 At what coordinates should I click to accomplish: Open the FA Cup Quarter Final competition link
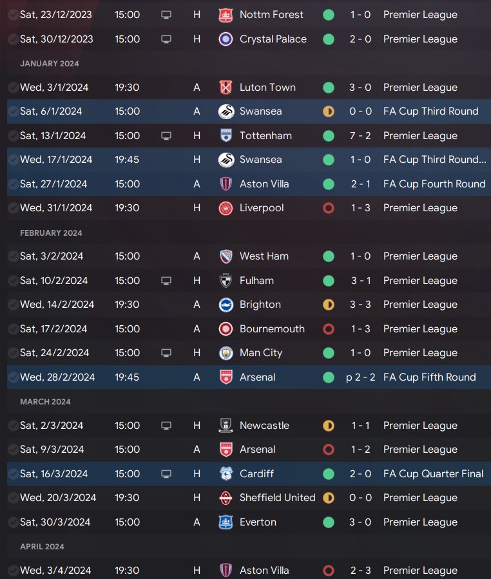pyautogui.click(x=433, y=474)
